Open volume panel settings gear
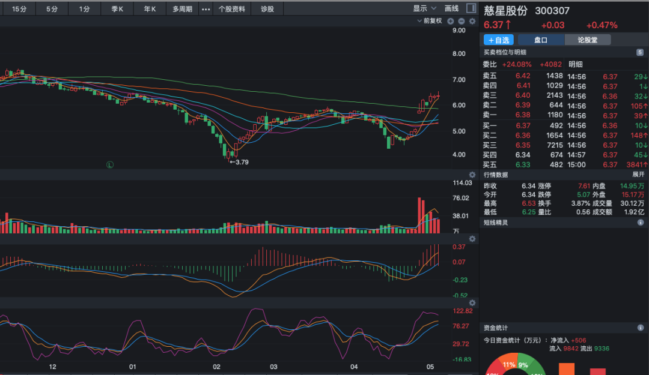 click(472, 175)
